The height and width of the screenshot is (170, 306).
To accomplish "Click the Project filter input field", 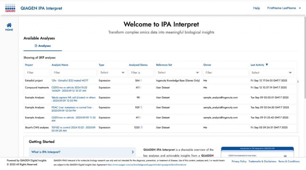I will (37, 72).
